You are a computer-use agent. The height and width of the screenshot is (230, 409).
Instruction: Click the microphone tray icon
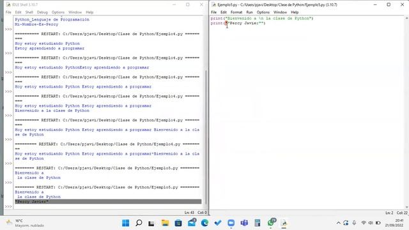(354, 223)
